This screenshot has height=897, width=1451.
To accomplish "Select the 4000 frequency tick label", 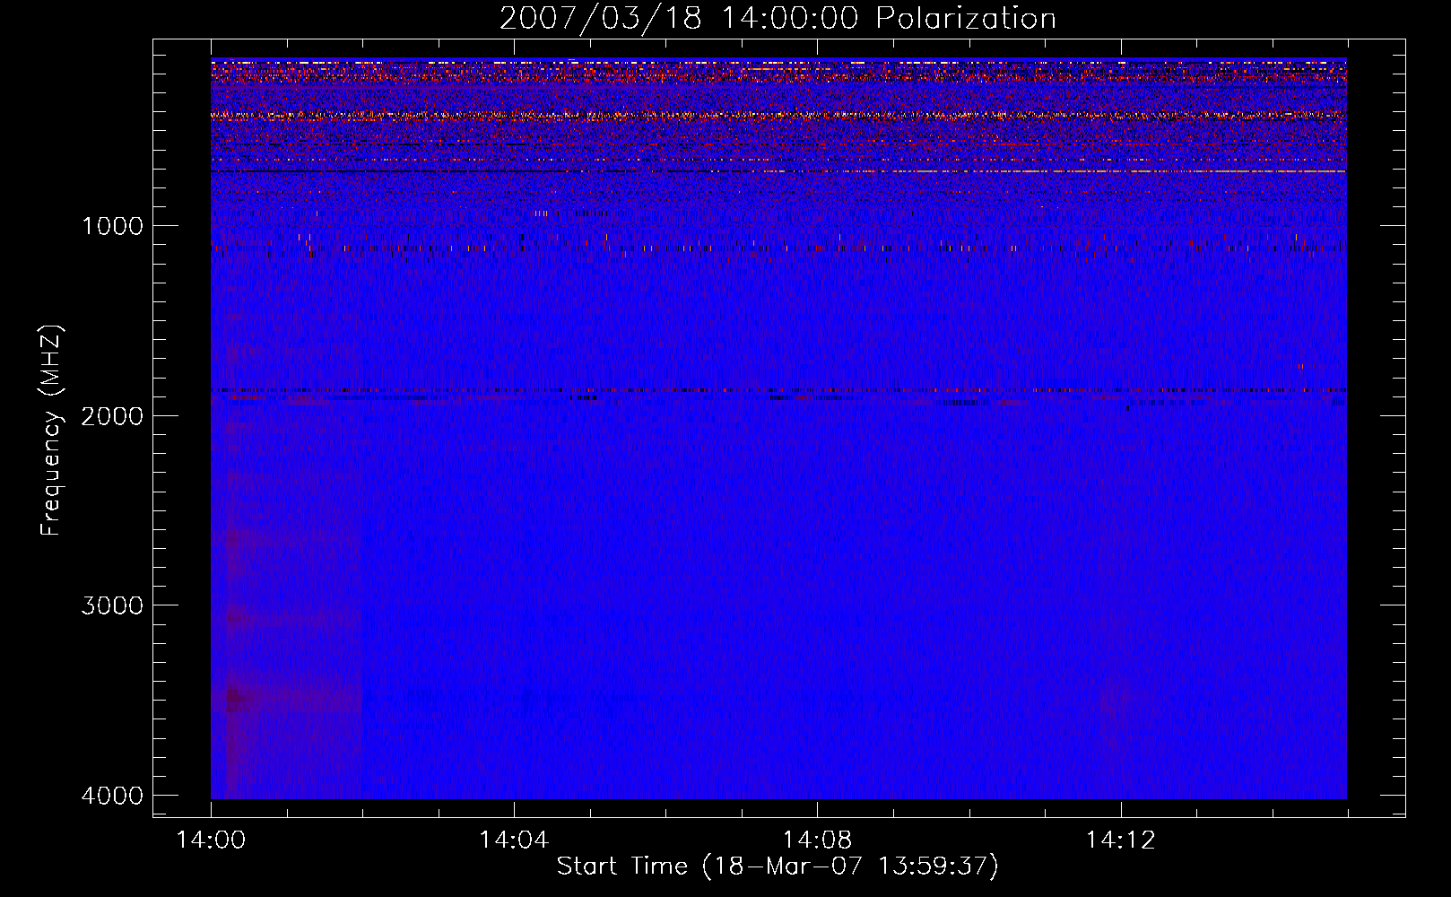I will click(113, 796).
